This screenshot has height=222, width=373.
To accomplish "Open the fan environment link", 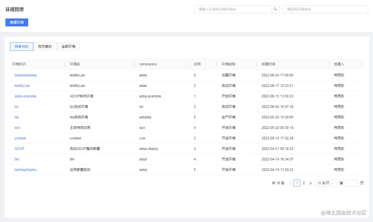I will (17, 159).
